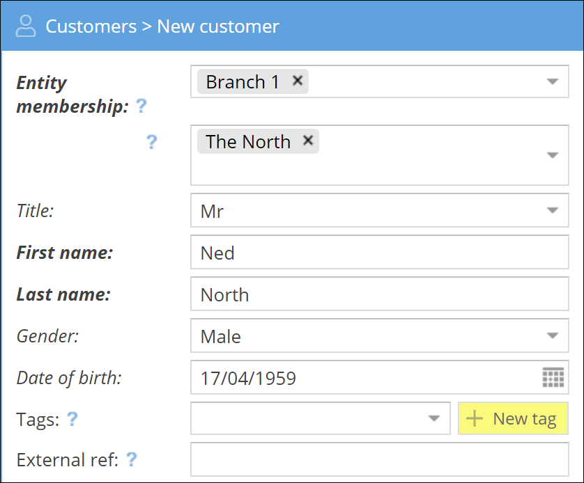Open the date of birth calendar picker
The height and width of the screenshot is (483, 584).
pos(553,378)
